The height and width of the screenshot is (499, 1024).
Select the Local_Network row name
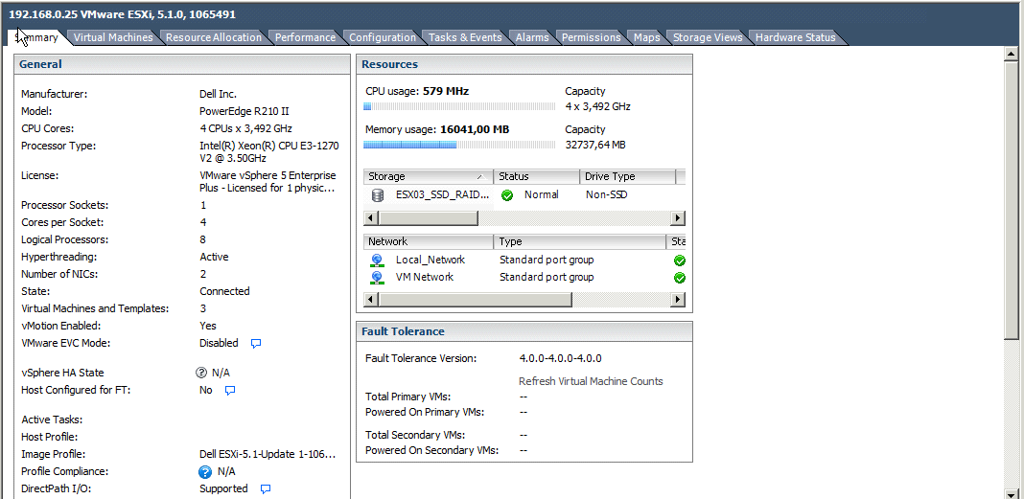click(x=431, y=261)
